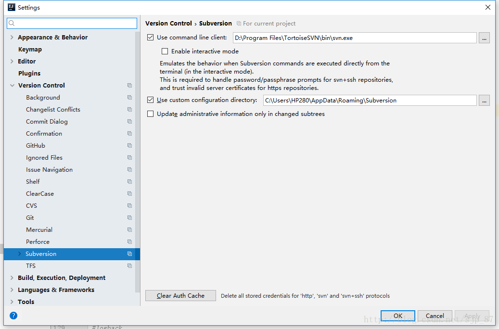Uncheck 'Use command line client'
Screen dimensions: 499x329
pyautogui.click(x=150, y=37)
